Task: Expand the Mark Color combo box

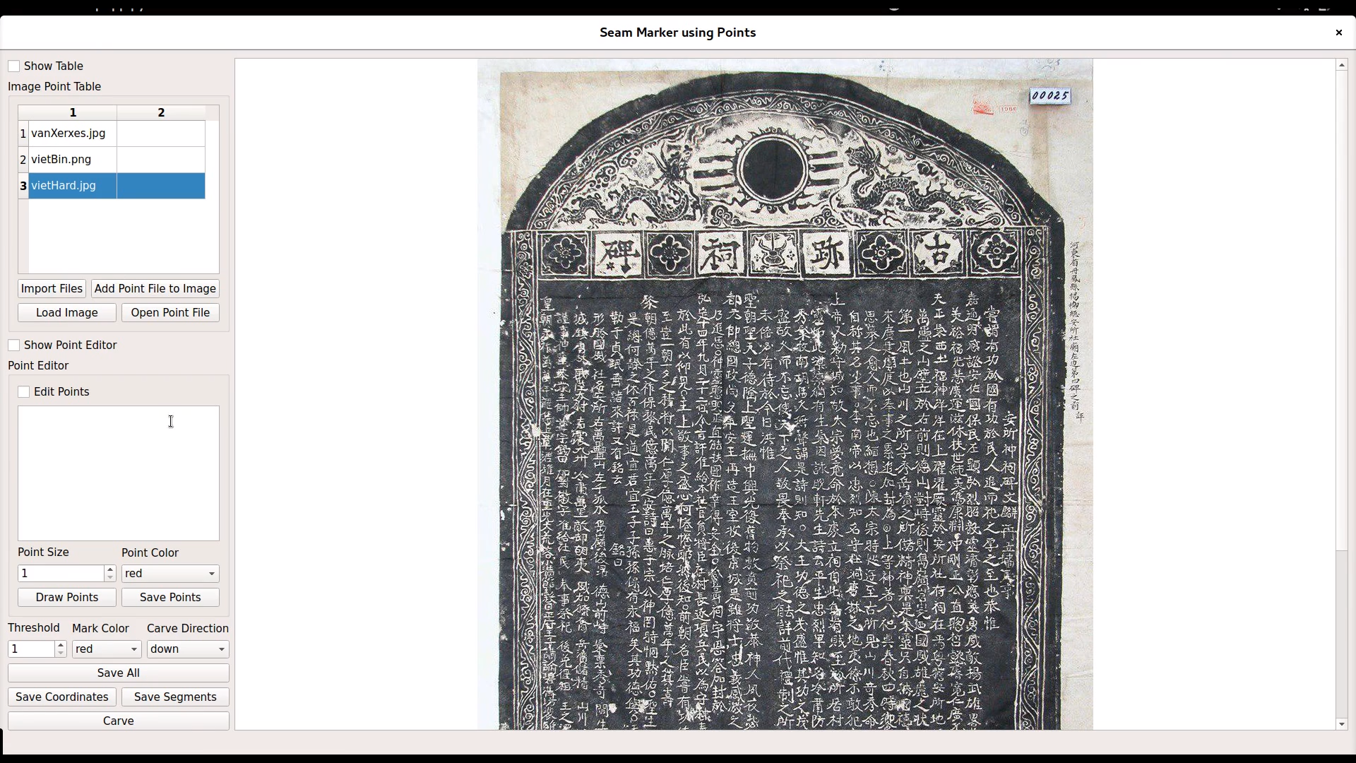Action: [x=107, y=649]
